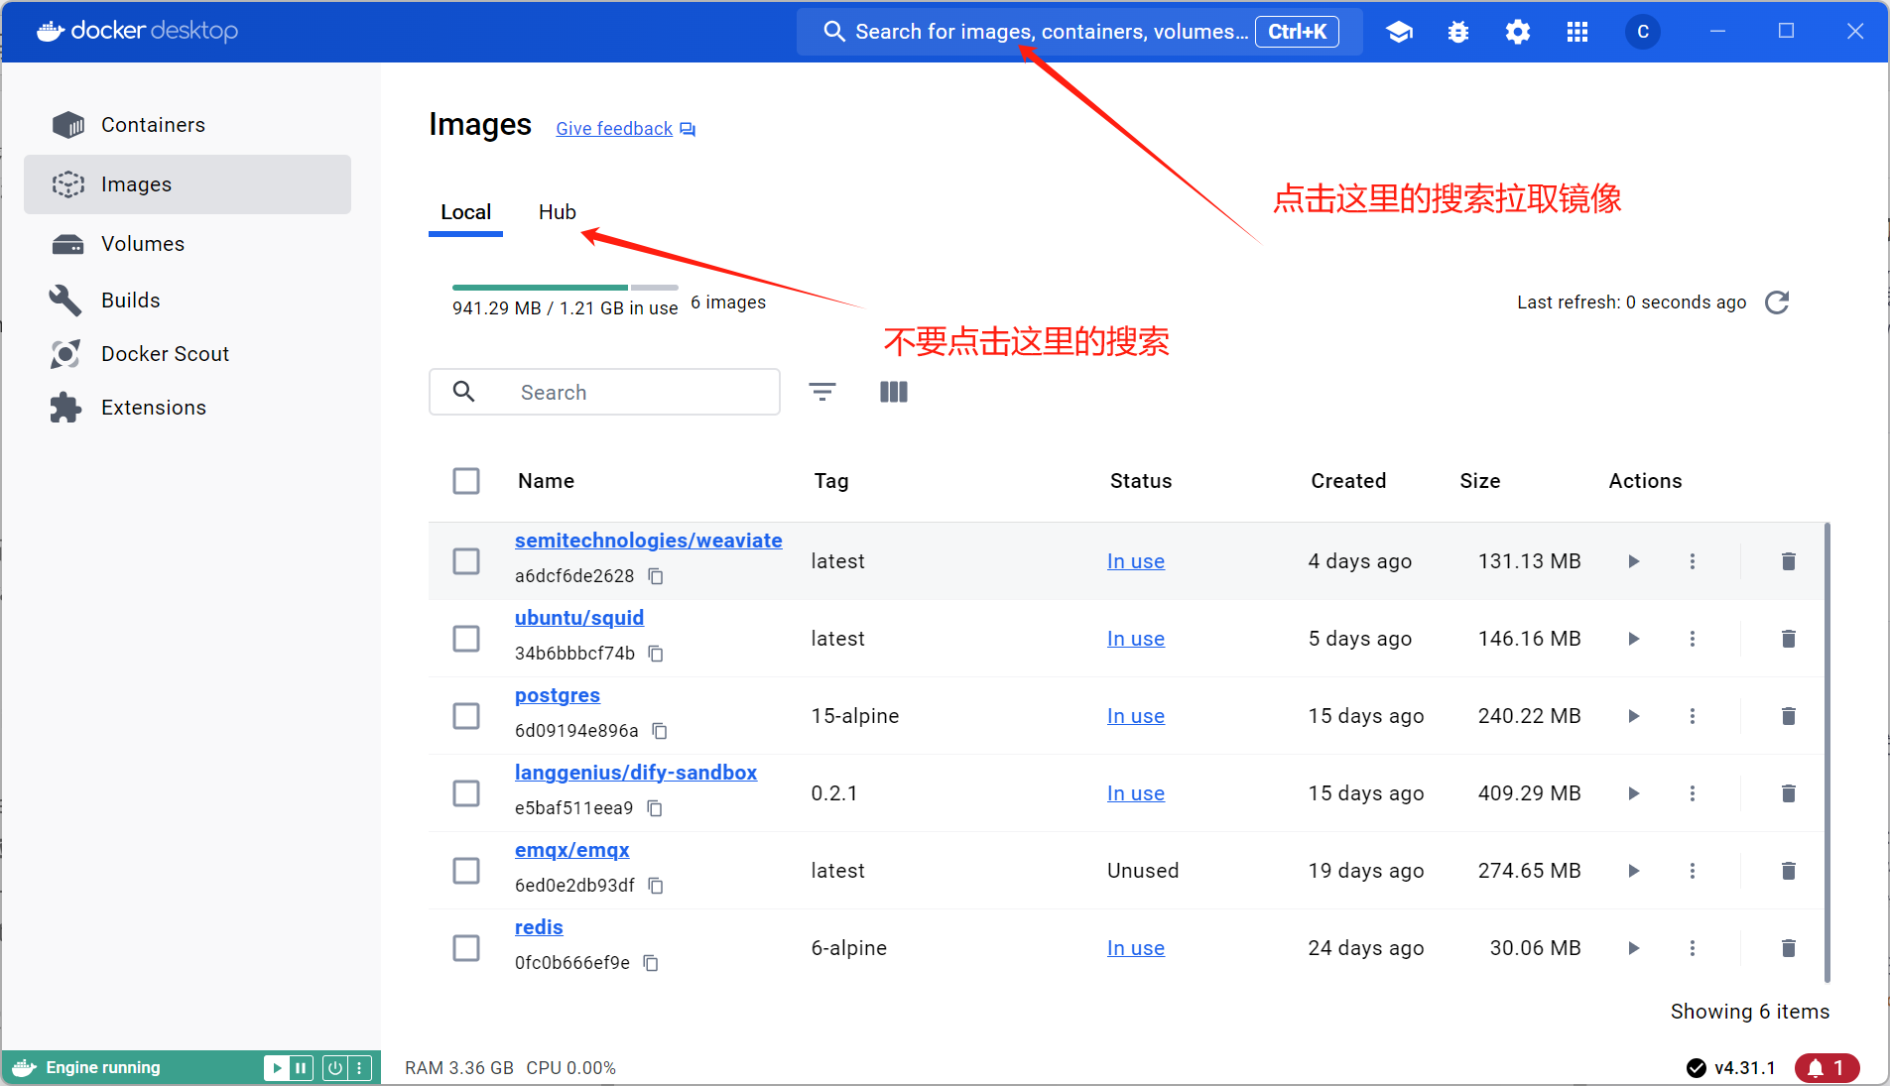1890x1086 pixels.
Task: Select all images with header checkbox
Action: point(466,481)
